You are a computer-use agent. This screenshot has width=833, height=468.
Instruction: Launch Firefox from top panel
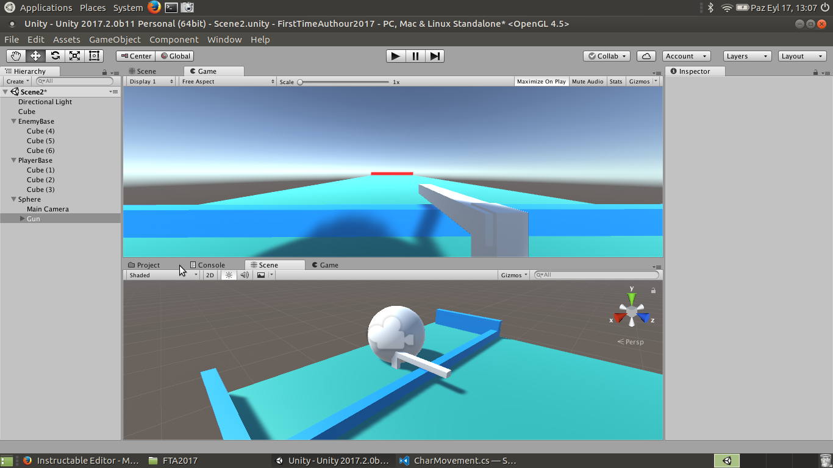pos(154,7)
